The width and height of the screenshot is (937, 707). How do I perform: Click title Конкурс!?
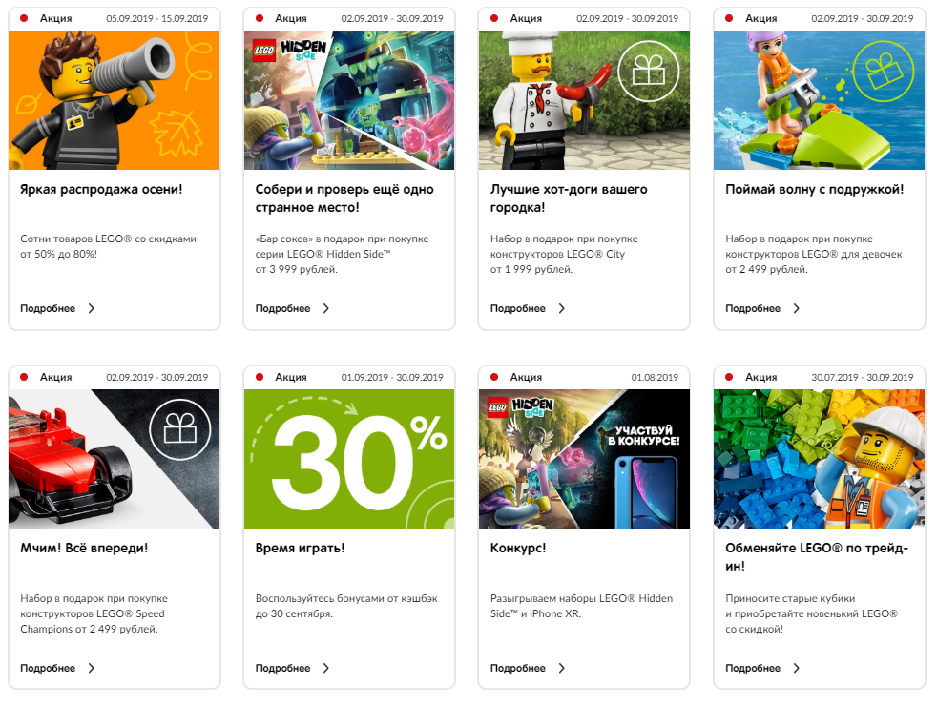518,548
